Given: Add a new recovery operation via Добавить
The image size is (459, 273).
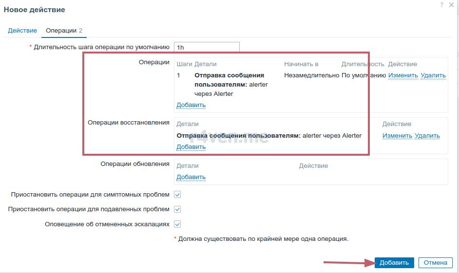Looking at the screenshot, I should pyautogui.click(x=191, y=147).
